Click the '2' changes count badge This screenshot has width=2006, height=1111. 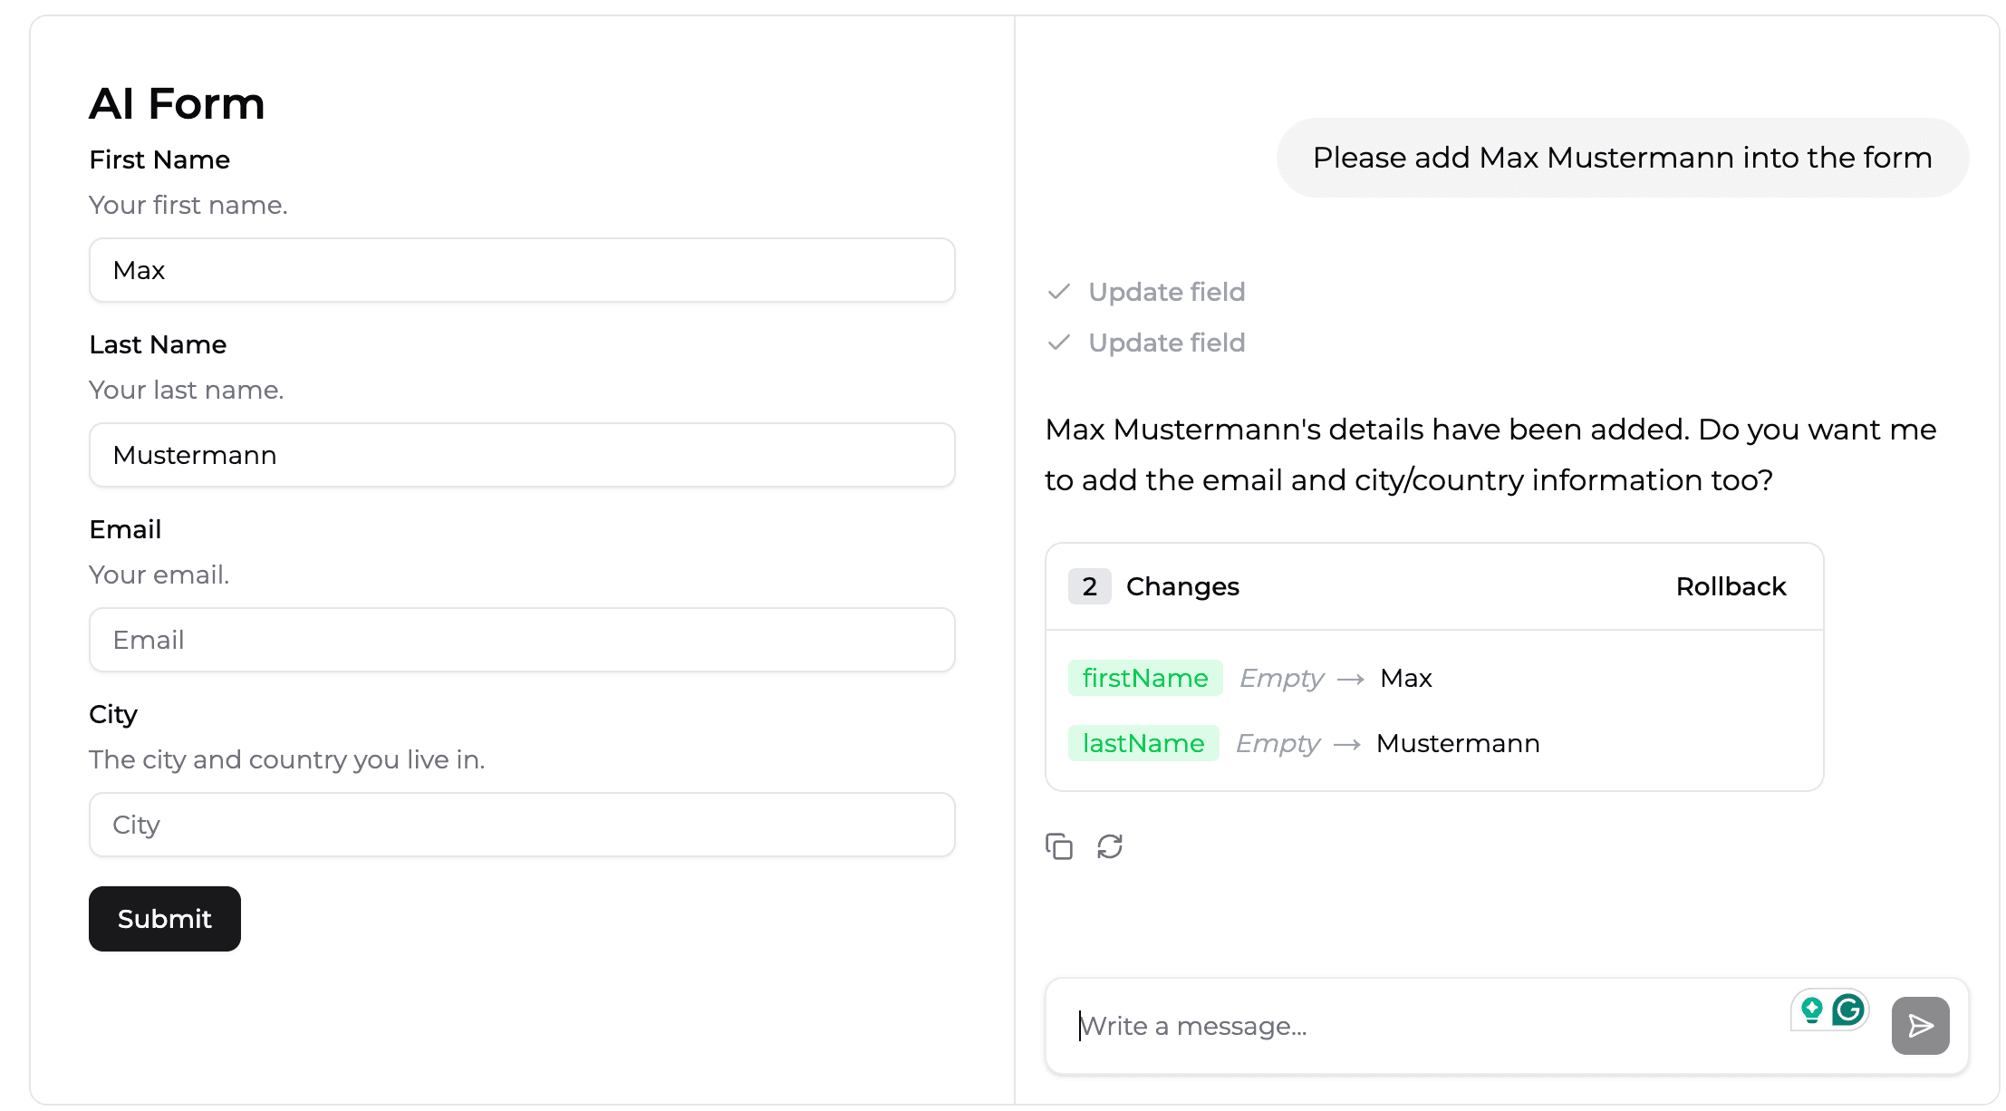(1089, 586)
